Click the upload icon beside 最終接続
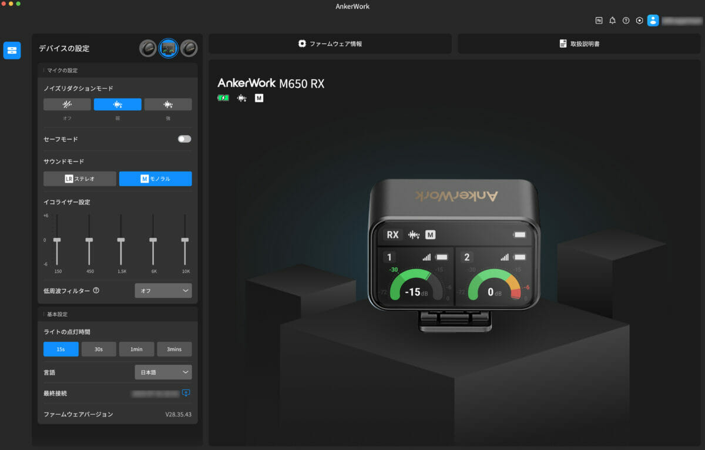The height and width of the screenshot is (450, 705). [186, 392]
